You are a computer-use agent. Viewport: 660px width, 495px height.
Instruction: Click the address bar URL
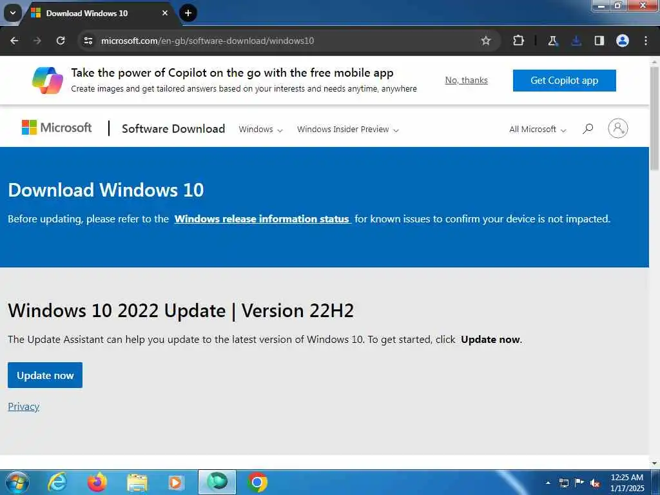coord(207,41)
